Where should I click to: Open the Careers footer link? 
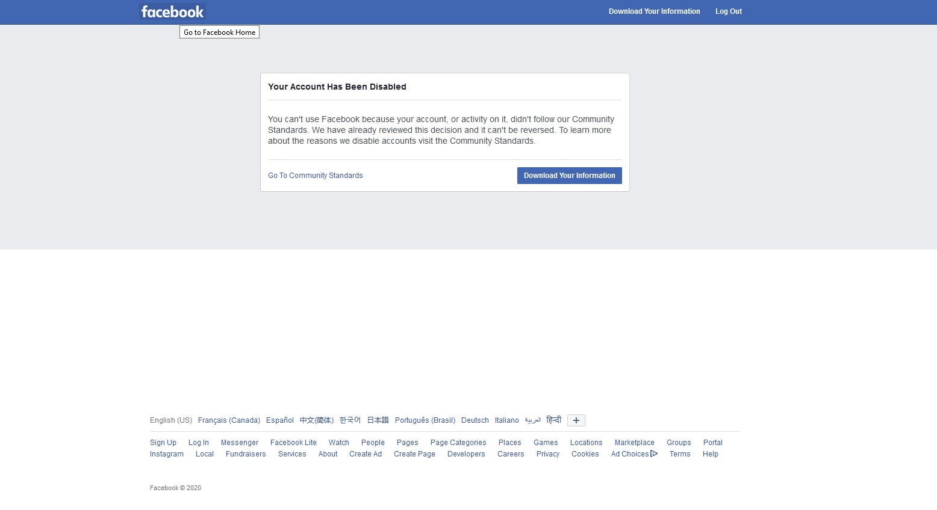click(511, 454)
